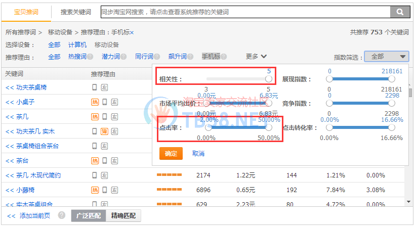Click the 热 badge on 小桌子 row
Screen dimensions: 416x226
coord(95,102)
